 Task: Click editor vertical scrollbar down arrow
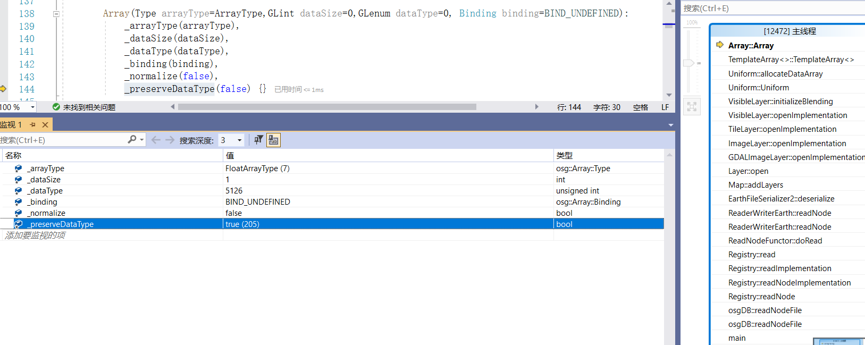[x=669, y=95]
